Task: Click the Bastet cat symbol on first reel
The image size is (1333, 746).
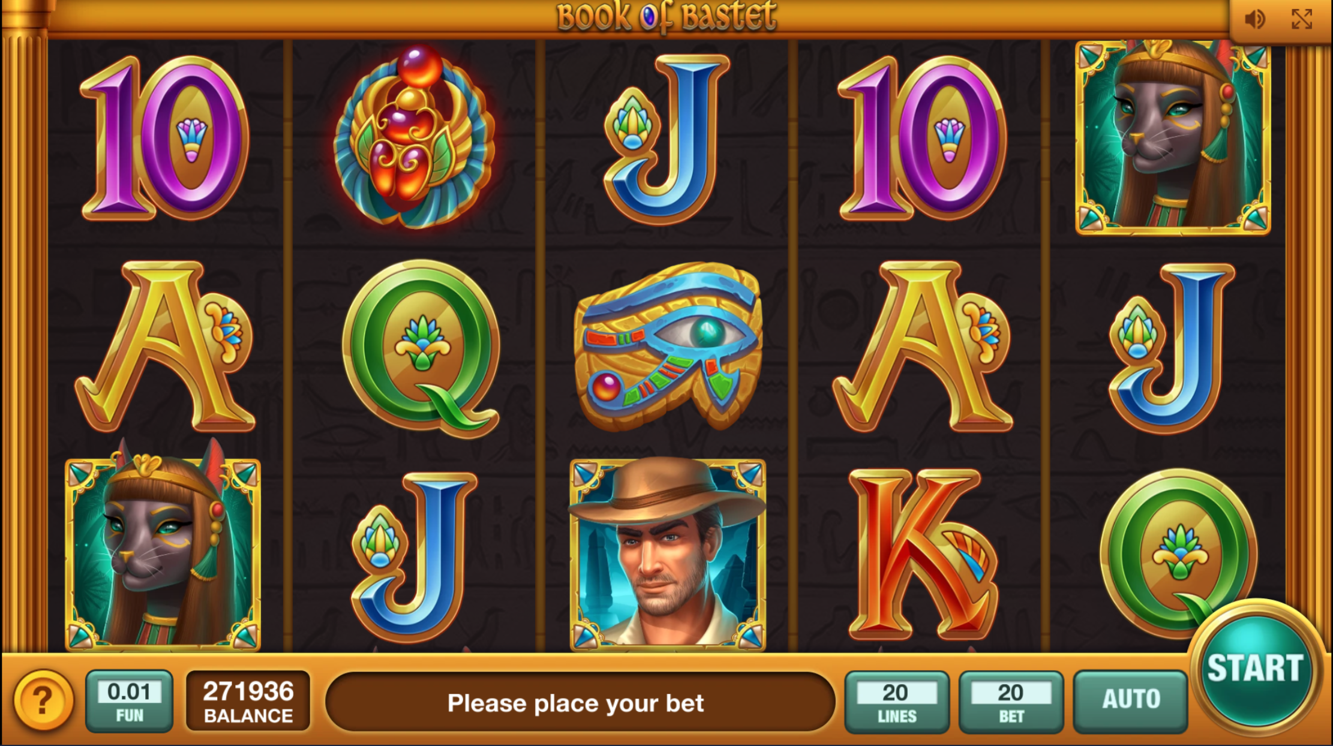Action: pos(163,549)
